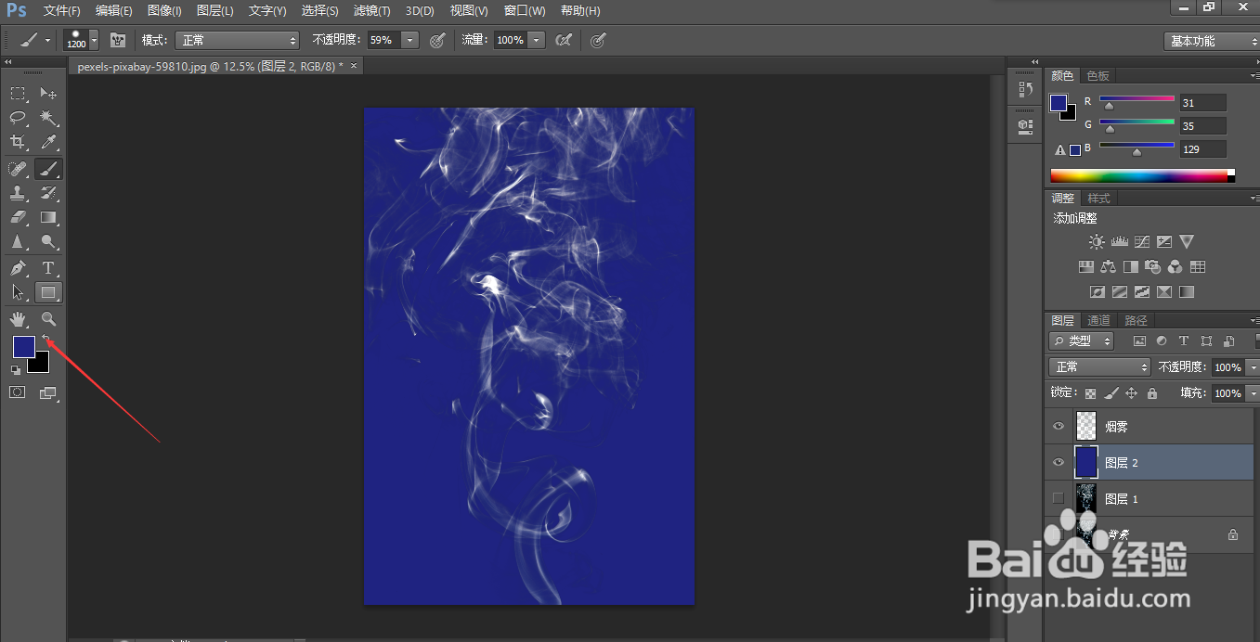Select the Gradient tool

pos(48,217)
